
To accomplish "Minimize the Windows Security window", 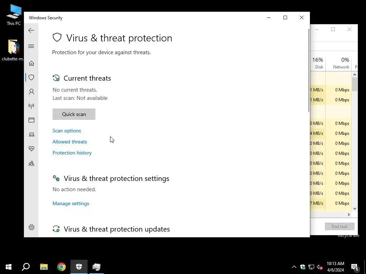I will pos(269,17).
